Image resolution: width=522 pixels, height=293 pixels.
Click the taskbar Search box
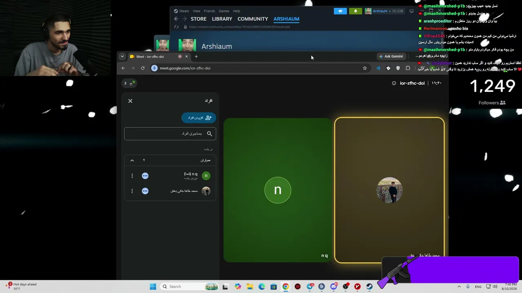(x=190, y=286)
